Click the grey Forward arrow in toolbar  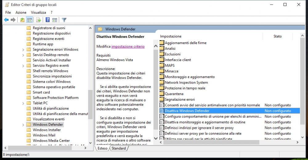13,20
